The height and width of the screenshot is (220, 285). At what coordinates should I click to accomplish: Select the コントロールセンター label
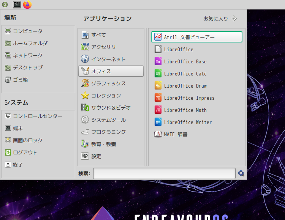[38, 116]
